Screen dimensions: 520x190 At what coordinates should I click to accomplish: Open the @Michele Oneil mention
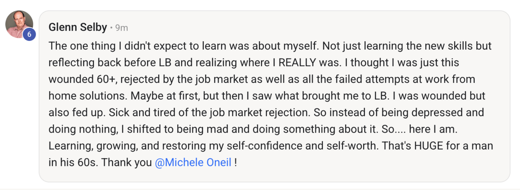point(193,162)
